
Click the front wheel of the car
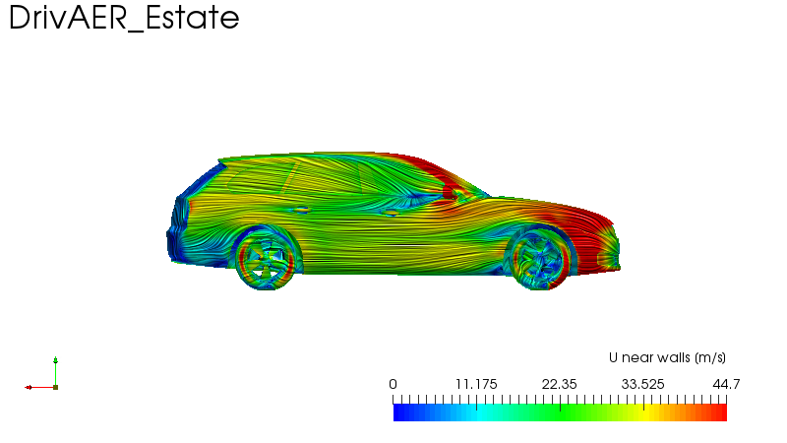pyautogui.click(x=540, y=259)
